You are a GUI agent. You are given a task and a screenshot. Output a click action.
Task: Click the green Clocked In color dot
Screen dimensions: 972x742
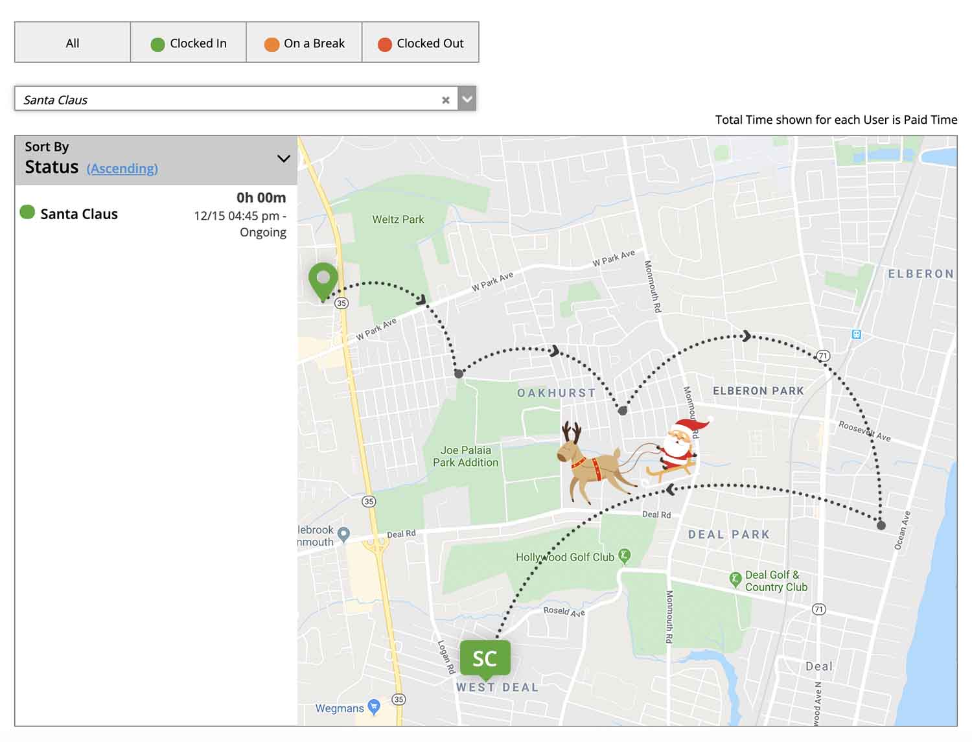[157, 44]
